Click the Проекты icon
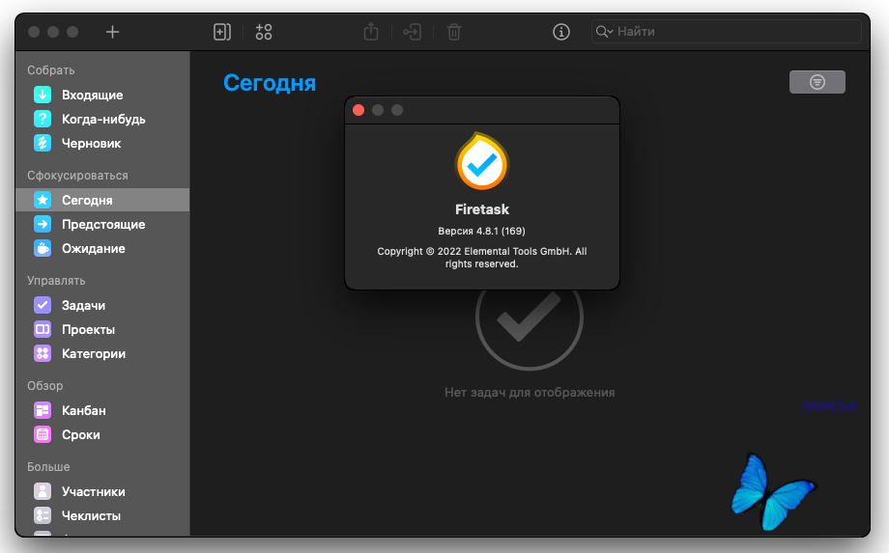This screenshot has width=889, height=553. click(43, 329)
